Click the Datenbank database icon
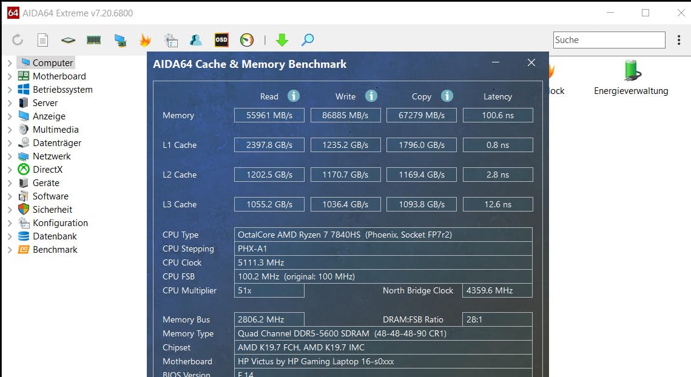The image size is (691, 377). [x=23, y=236]
